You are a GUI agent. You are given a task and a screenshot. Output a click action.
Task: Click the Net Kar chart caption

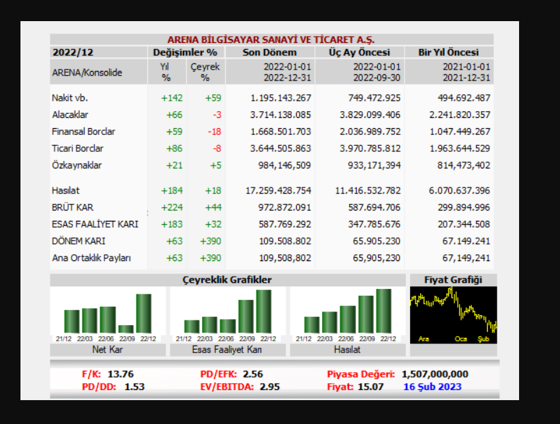[x=108, y=350]
